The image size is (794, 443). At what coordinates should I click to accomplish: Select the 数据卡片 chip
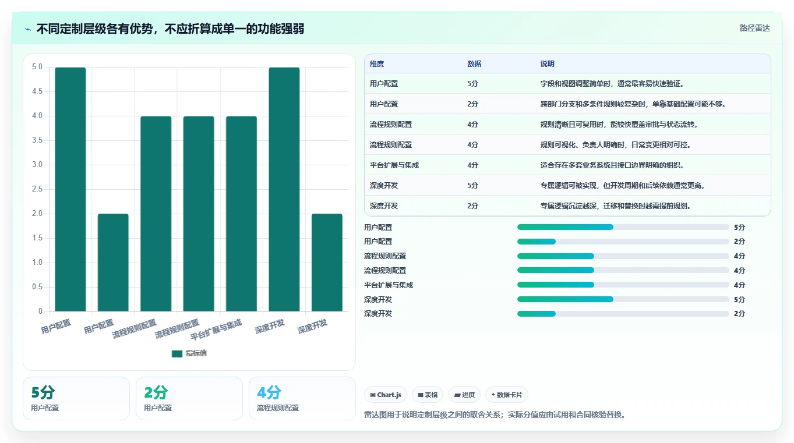click(x=507, y=395)
